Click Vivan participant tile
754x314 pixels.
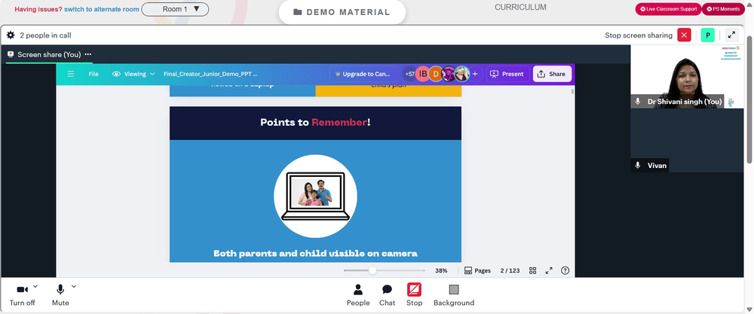[687, 140]
